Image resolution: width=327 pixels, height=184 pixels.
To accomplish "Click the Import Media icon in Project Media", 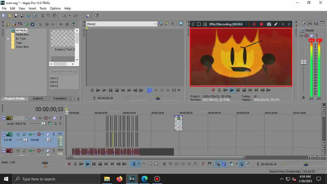I will (x=14, y=24).
